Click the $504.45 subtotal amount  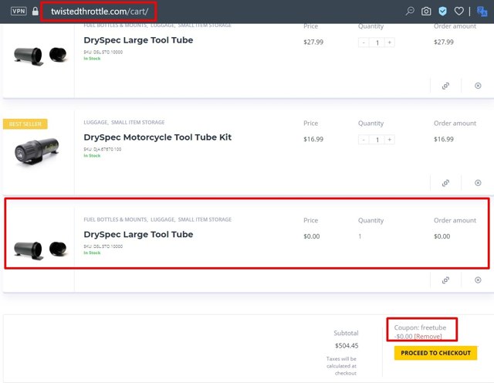[x=347, y=346]
